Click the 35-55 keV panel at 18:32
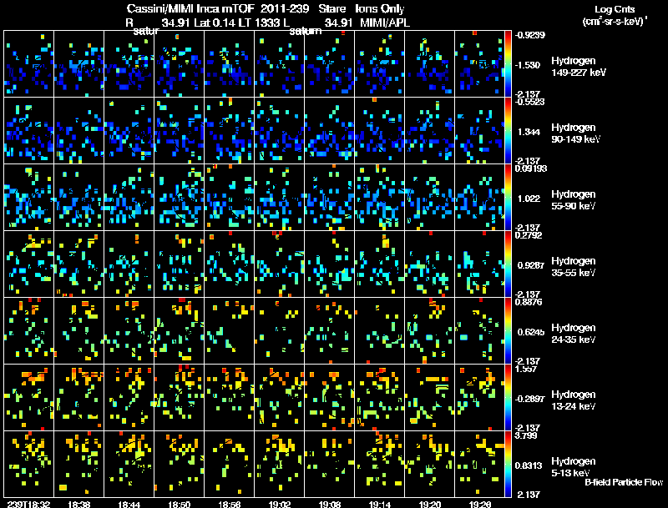This screenshot has height=508, width=668. [29, 264]
